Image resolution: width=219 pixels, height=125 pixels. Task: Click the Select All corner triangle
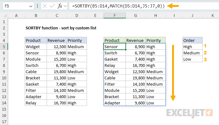pyautogui.click(x=5, y=15)
